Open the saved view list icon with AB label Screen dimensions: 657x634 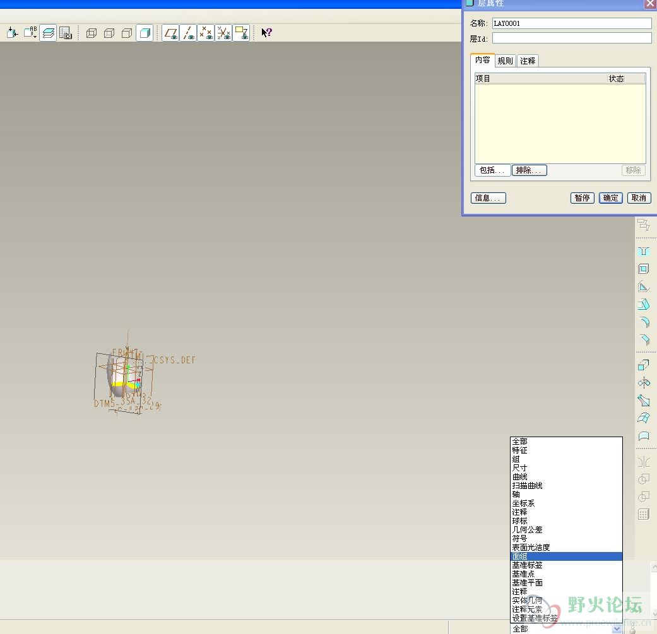coord(30,33)
